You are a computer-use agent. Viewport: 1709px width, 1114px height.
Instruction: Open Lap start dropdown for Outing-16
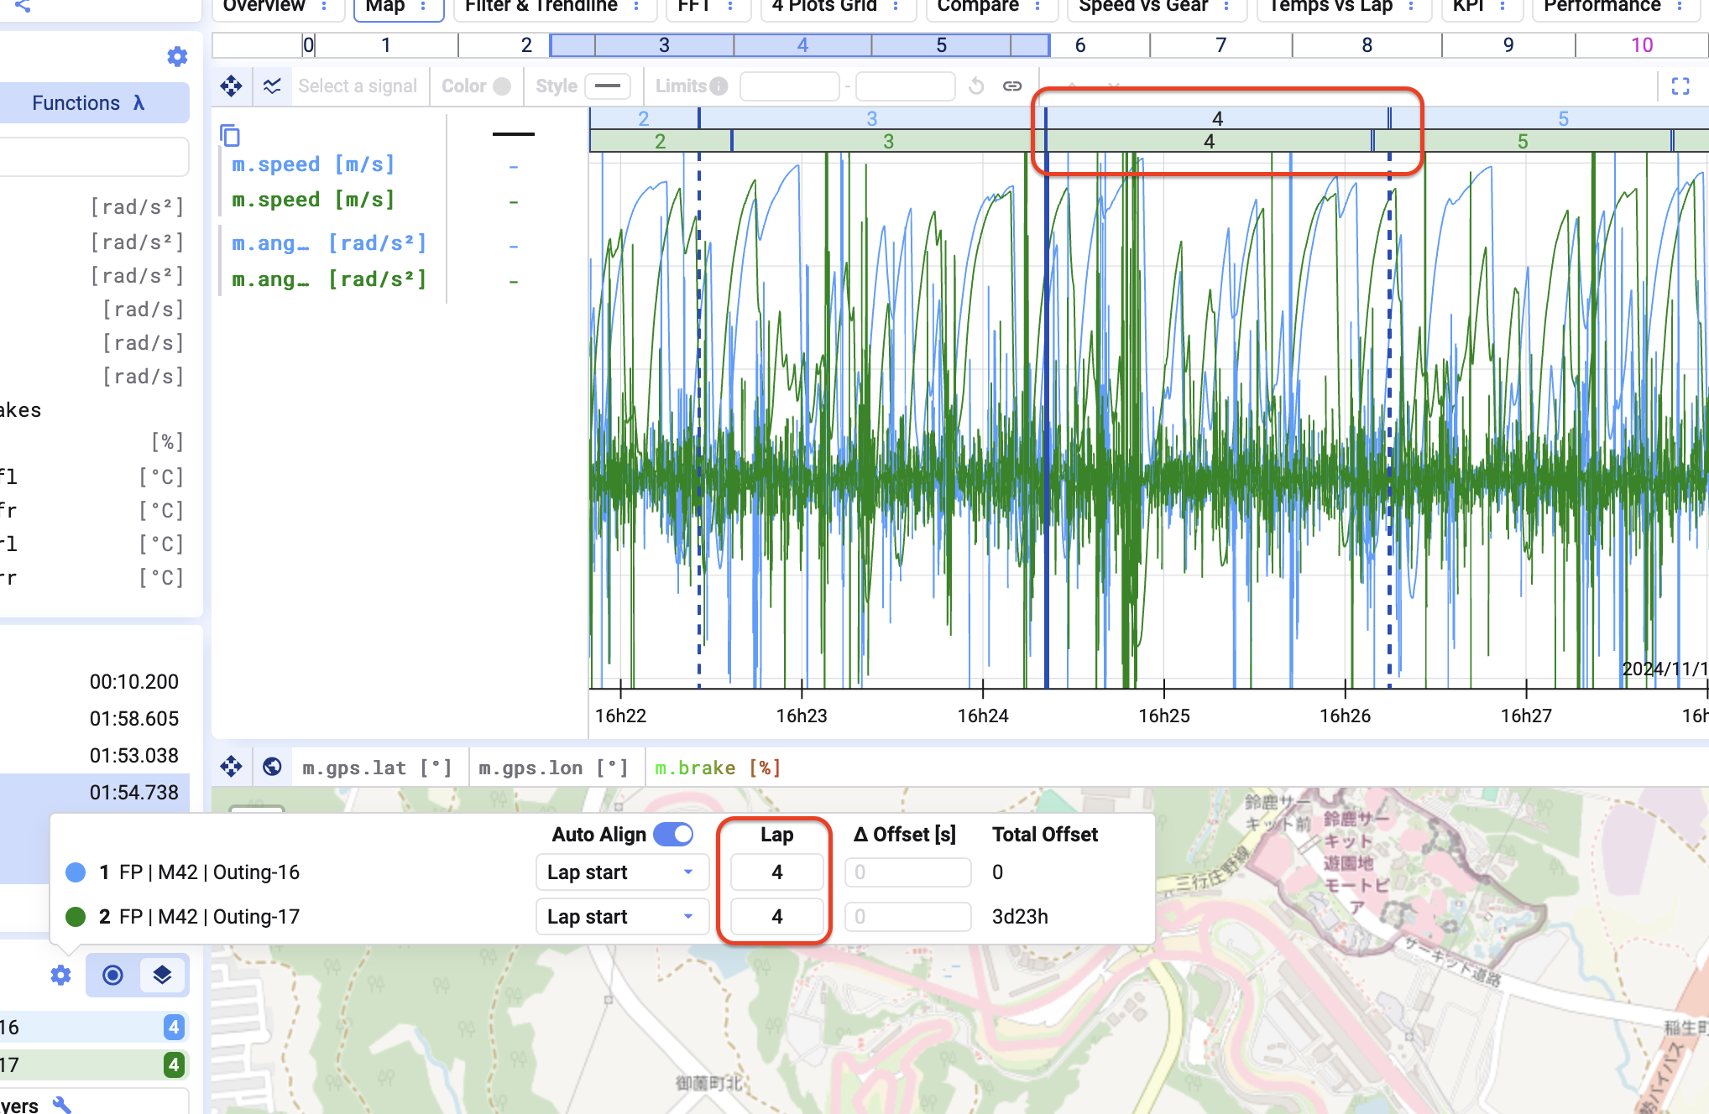click(x=621, y=872)
